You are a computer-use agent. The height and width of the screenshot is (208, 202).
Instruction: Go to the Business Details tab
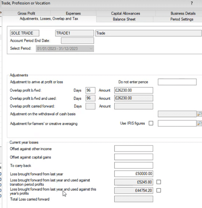point(183,13)
